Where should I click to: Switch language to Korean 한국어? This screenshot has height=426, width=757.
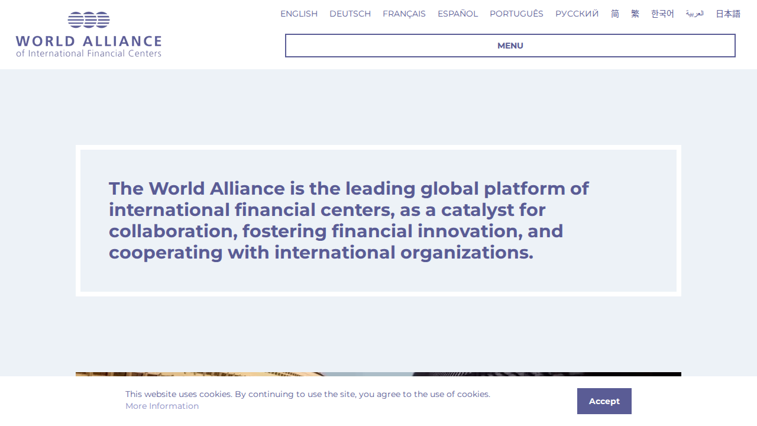point(662,14)
